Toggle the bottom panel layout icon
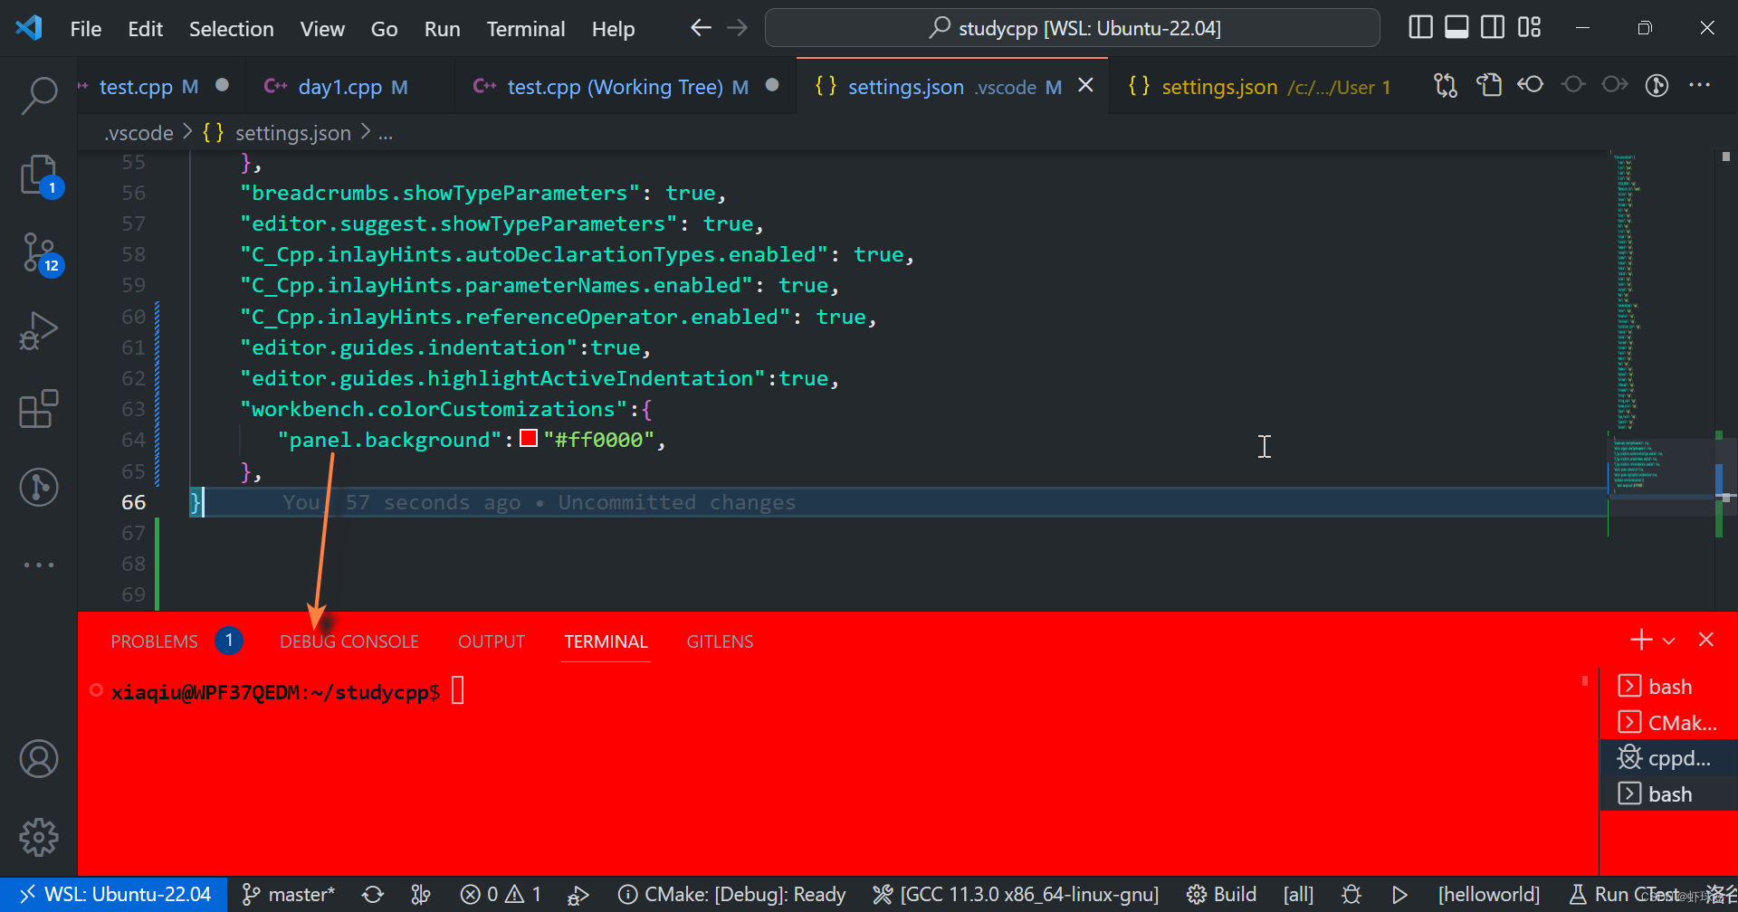Image resolution: width=1738 pixels, height=912 pixels. pos(1456,28)
